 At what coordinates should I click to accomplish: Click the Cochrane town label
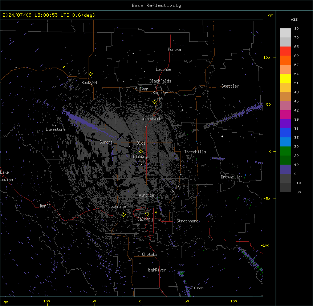pyautogui.click(x=117, y=206)
